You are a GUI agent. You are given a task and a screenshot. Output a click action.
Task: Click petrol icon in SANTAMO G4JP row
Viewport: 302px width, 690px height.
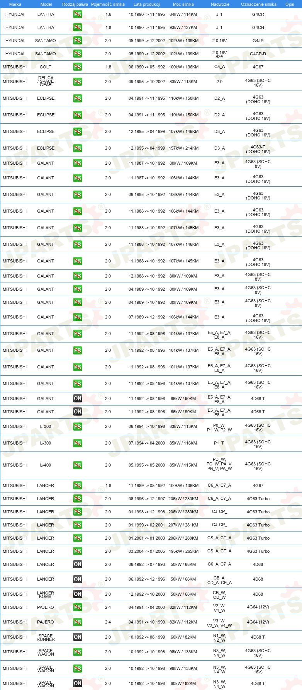click(x=78, y=41)
